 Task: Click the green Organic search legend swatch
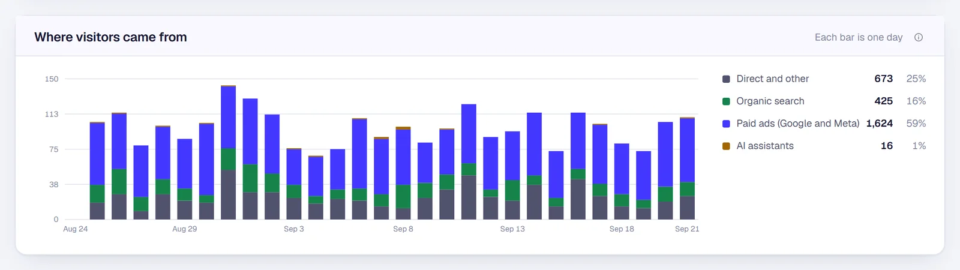[x=726, y=101]
